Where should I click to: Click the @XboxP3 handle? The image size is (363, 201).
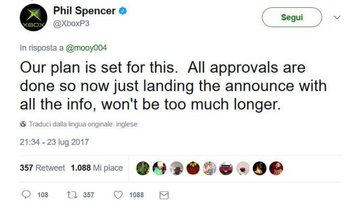71,23
